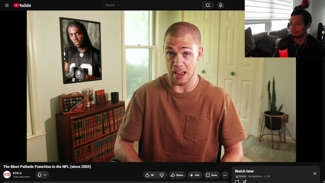Toggle loop playlist in Watch later

pos(237,181)
